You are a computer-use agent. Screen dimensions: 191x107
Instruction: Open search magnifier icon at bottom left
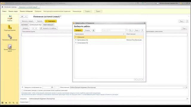[x=13, y=103]
